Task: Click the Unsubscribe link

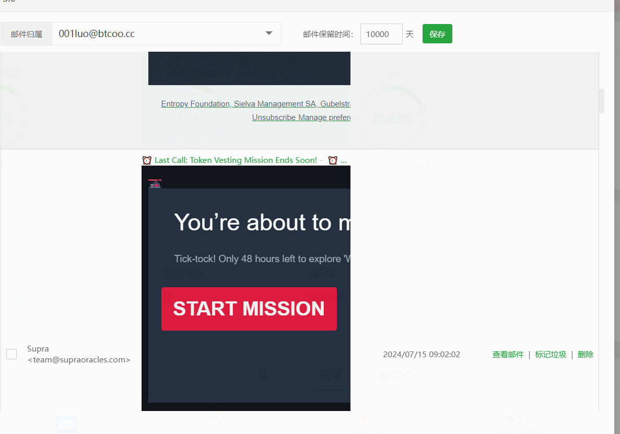Action: pos(274,118)
